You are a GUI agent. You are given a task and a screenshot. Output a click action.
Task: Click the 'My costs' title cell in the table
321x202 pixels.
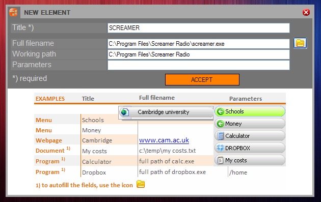(x=94, y=151)
